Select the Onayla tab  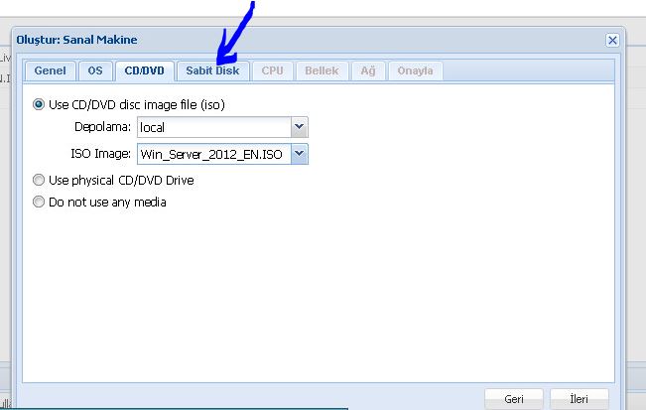point(415,71)
